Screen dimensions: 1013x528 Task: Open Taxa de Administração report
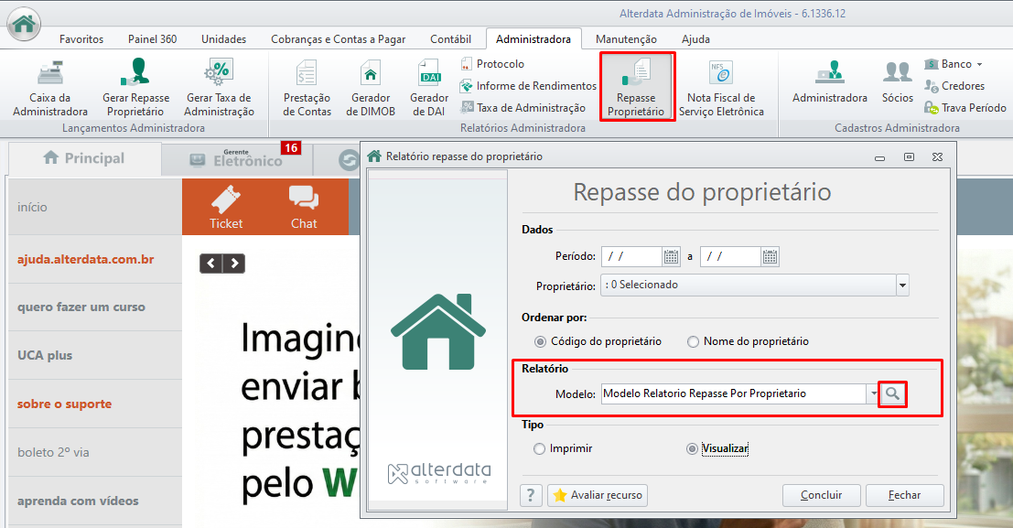click(523, 108)
